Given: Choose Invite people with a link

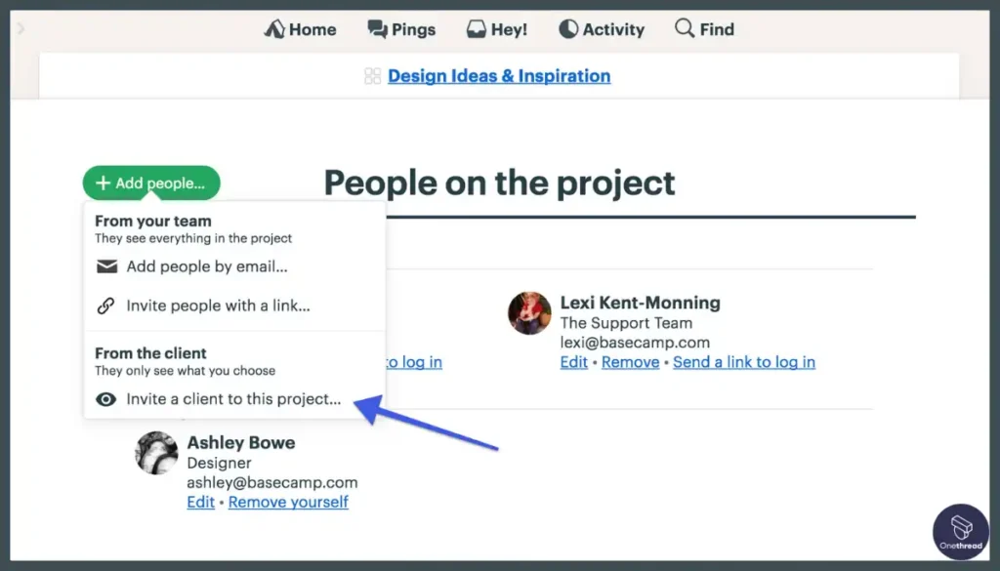Looking at the screenshot, I should tap(218, 306).
